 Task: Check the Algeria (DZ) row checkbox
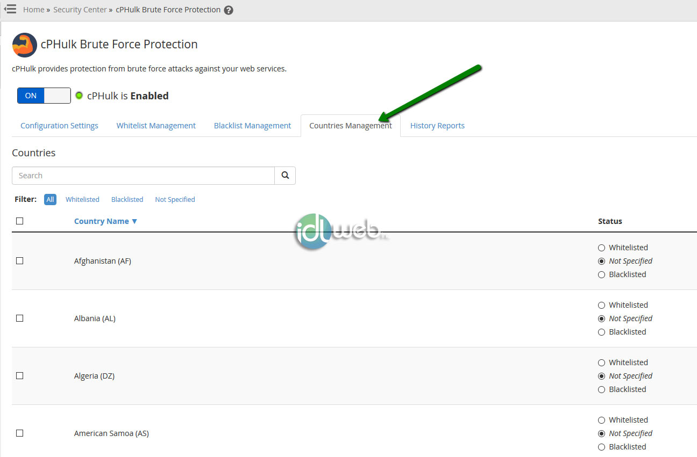point(20,375)
